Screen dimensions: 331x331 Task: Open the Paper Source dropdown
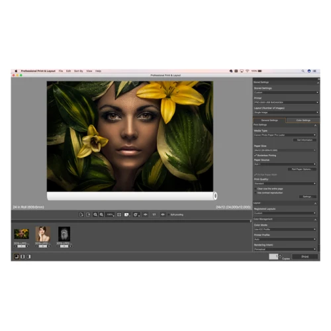[x=285, y=164]
